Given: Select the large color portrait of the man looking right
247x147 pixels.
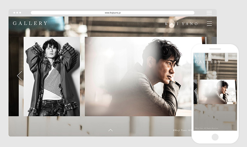Looking at the screenshot, I should pyautogui.click(x=138, y=76).
